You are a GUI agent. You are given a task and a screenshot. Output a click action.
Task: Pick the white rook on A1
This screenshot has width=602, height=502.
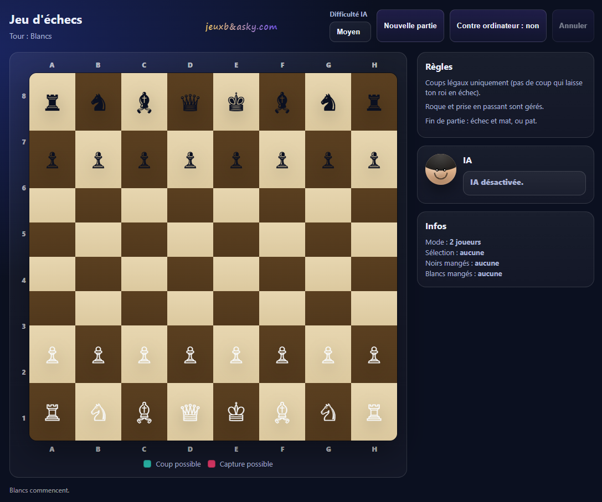point(52,412)
